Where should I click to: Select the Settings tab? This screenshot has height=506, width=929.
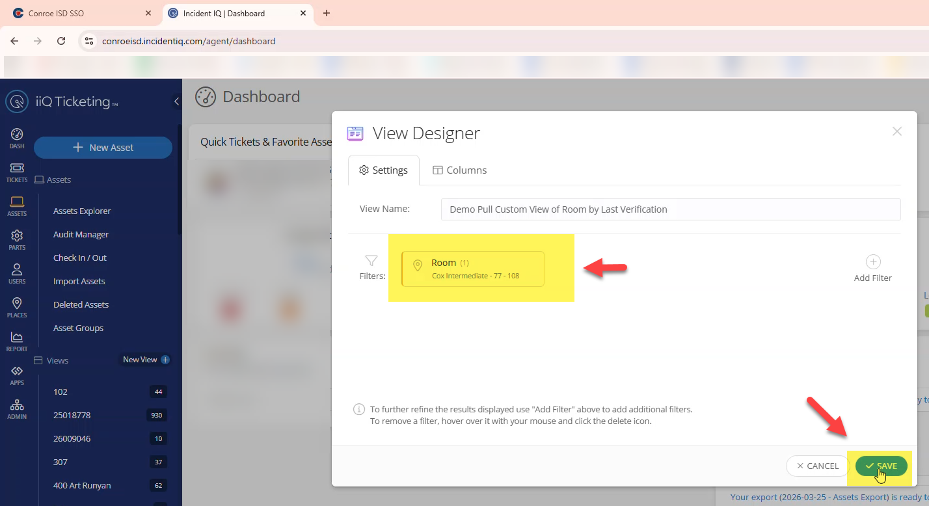[384, 170]
